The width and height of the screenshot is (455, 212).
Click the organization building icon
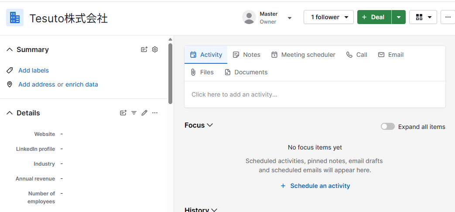coord(15,17)
